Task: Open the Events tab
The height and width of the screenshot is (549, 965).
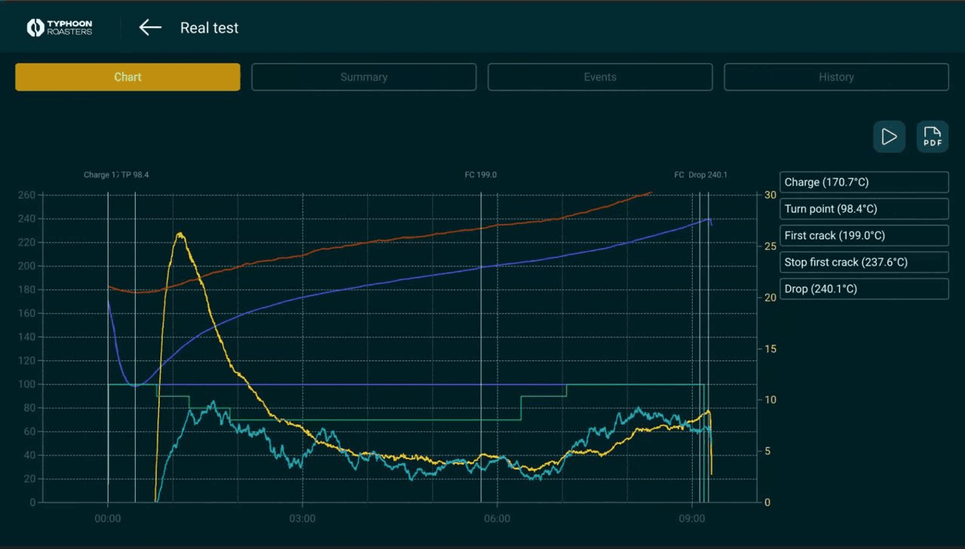Action: [x=600, y=77]
